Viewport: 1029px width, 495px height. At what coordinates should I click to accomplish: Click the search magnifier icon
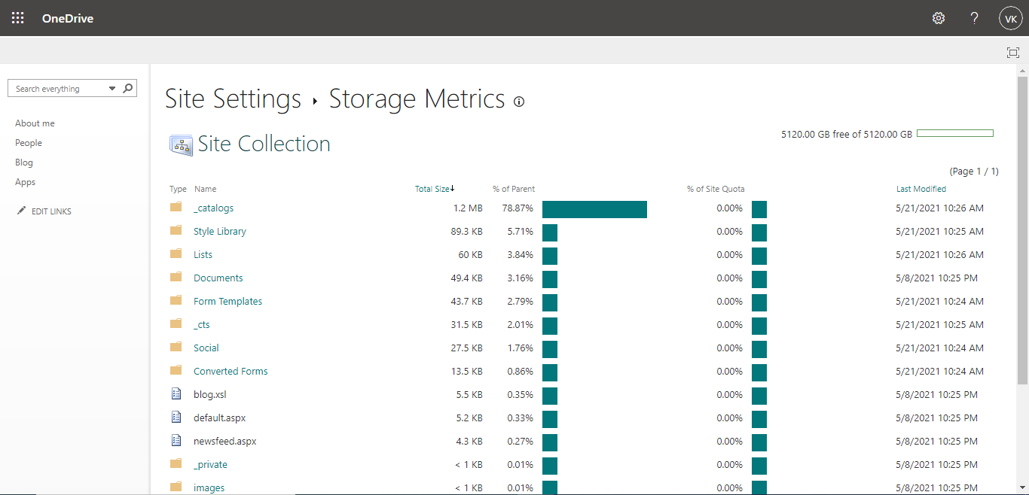pos(128,88)
